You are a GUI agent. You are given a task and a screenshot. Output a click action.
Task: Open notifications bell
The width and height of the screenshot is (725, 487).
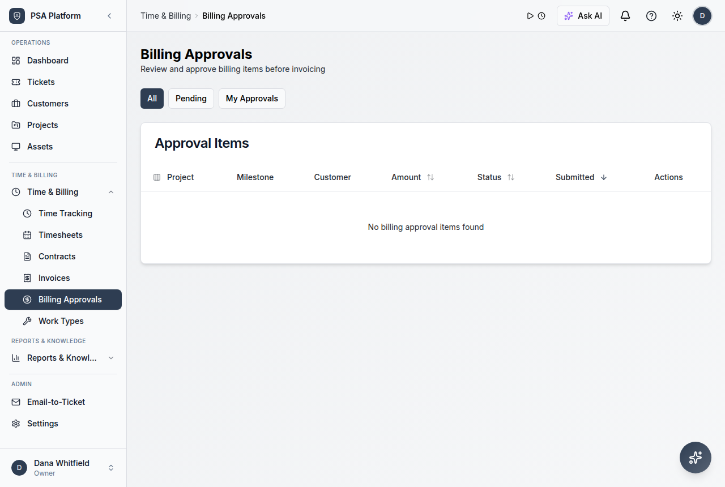point(625,16)
